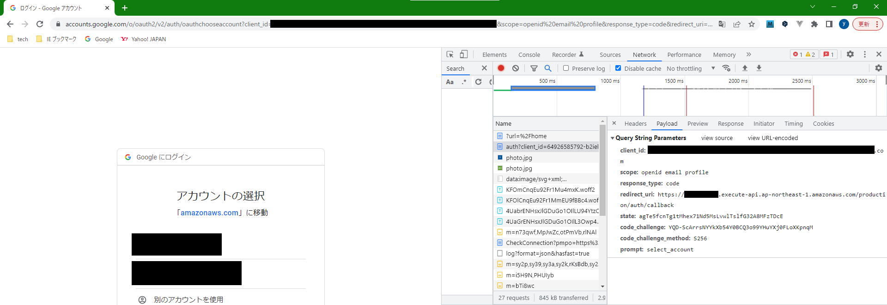
Task: Export HAR with the download arrow icon
Action: tap(759, 68)
